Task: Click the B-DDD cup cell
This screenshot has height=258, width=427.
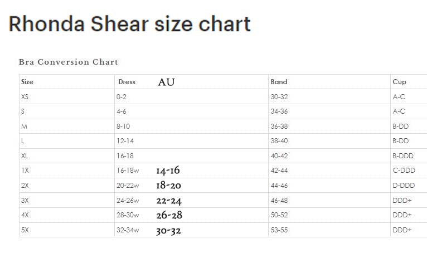Action: (402, 156)
